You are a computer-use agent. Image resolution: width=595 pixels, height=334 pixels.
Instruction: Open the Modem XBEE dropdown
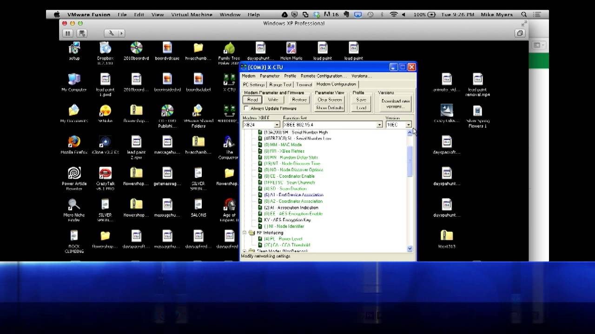277,125
